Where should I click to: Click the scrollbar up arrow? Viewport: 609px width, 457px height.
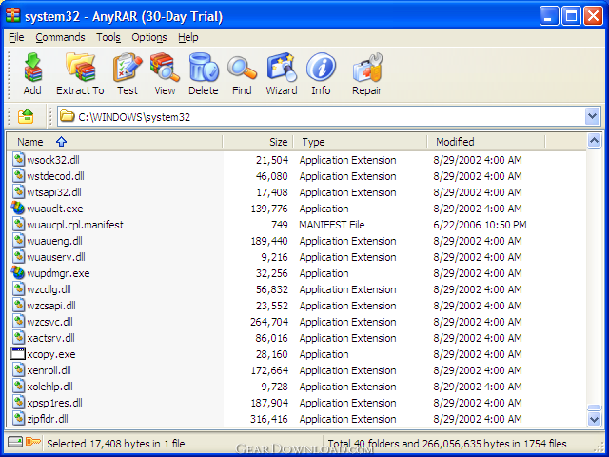pos(594,142)
